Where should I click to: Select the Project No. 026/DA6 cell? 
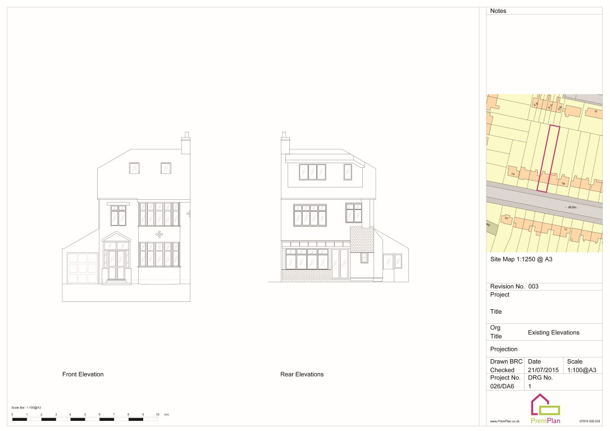(502, 386)
